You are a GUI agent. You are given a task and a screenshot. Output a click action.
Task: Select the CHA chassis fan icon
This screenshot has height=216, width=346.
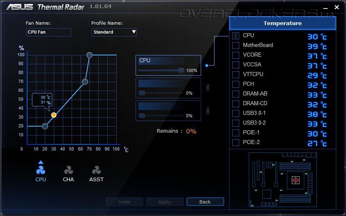68,170
